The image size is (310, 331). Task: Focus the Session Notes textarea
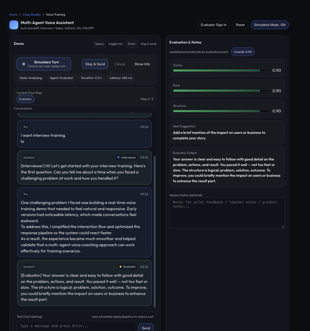pos(227,213)
